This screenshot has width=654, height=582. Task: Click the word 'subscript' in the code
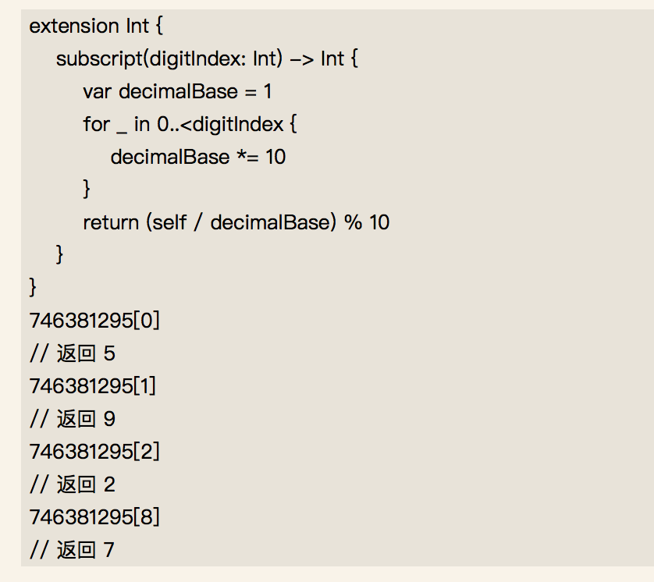tap(100, 59)
